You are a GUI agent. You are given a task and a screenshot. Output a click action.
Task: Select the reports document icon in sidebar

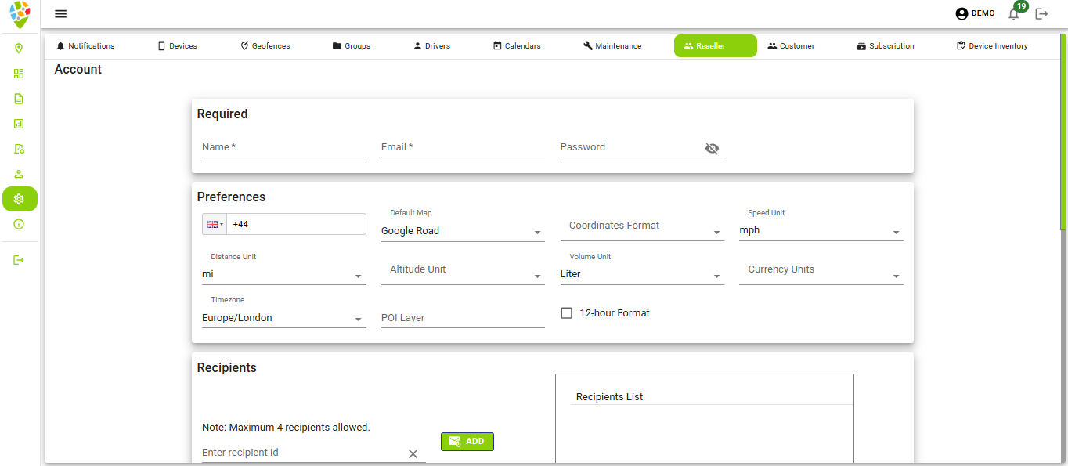click(20, 99)
